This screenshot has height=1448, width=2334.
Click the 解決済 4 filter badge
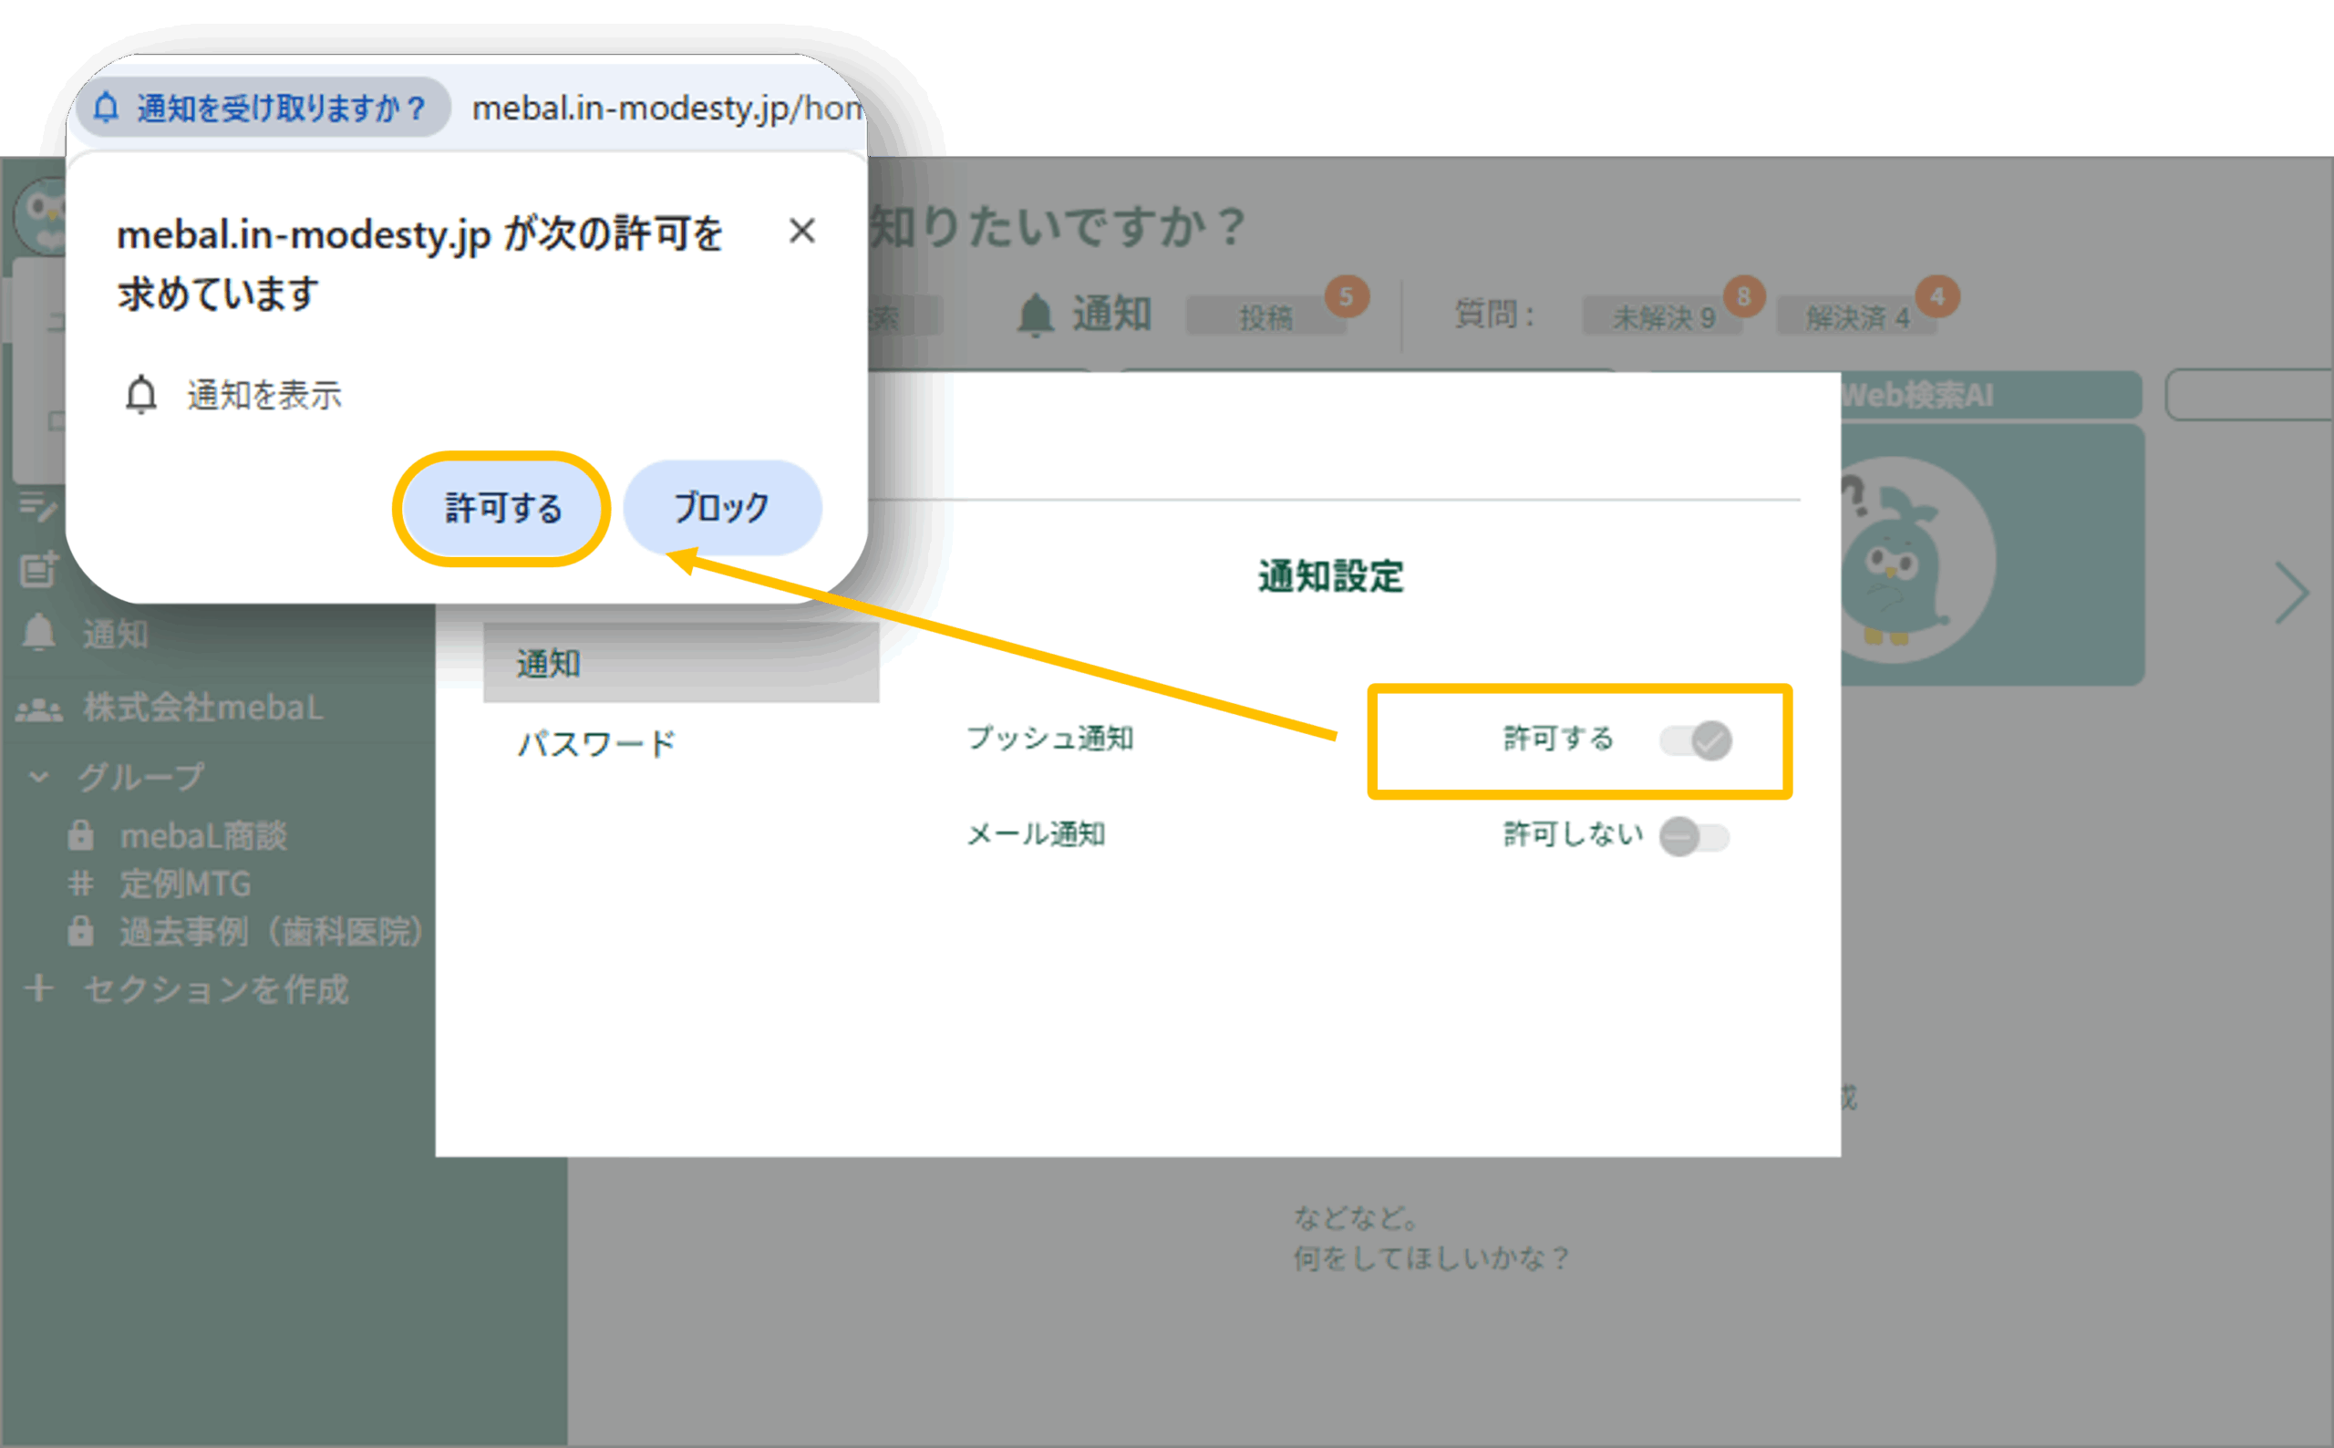coord(1856,317)
